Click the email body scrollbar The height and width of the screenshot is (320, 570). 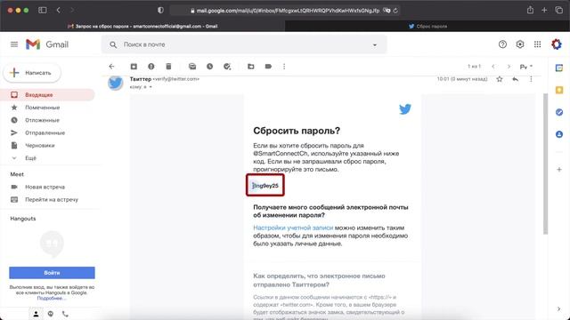pyautogui.click(x=545, y=164)
